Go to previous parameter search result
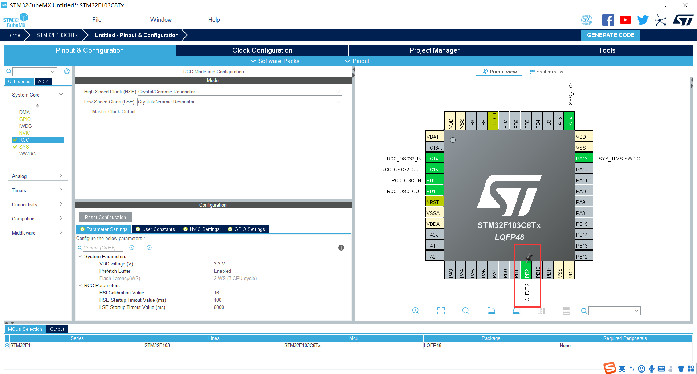697x374 pixels. [x=132, y=248]
